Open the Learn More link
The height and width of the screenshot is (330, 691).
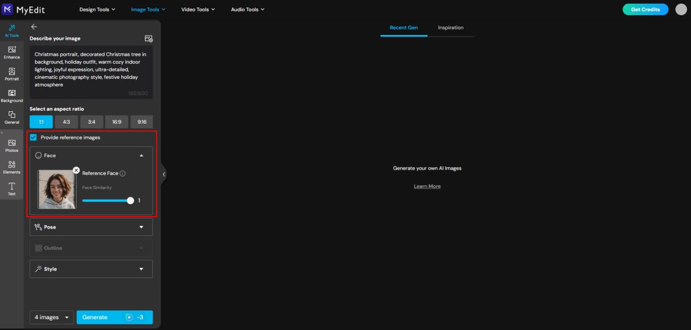pos(427,186)
